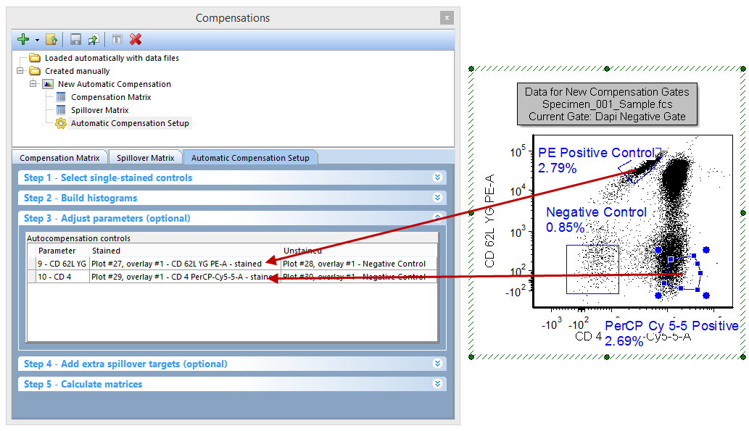Select the New Automatic Compensation tree node
Screen dimensions: 749x431
[114, 84]
